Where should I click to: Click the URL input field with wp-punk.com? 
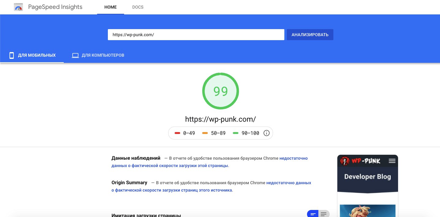pyautogui.click(x=196, y=35)
